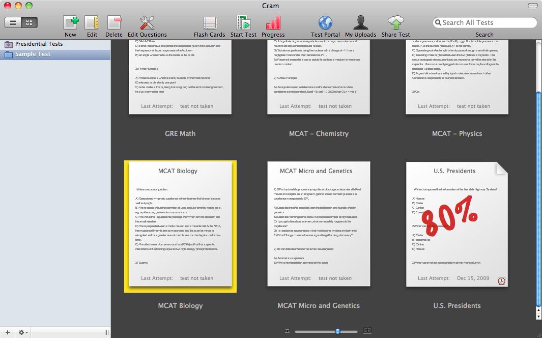View My Uploads
This screenshot has width=542, height=338.
click(360, 22)
